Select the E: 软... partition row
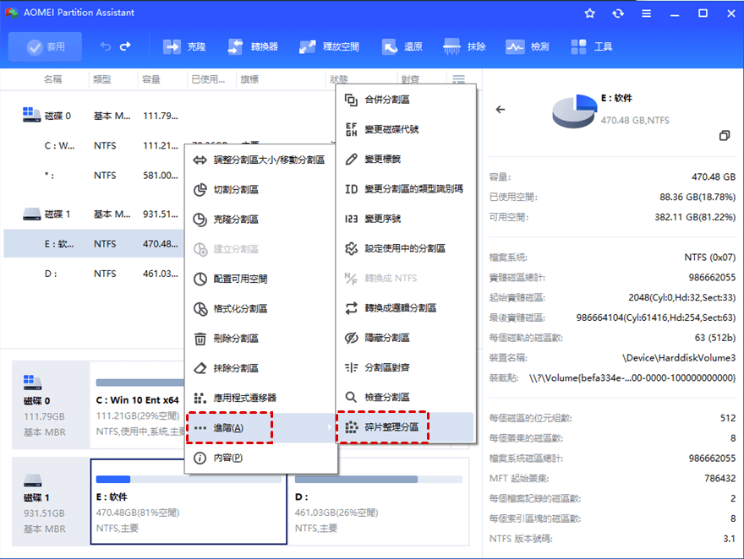Screen dimensions: 744x559 click(x=94, y=244)
